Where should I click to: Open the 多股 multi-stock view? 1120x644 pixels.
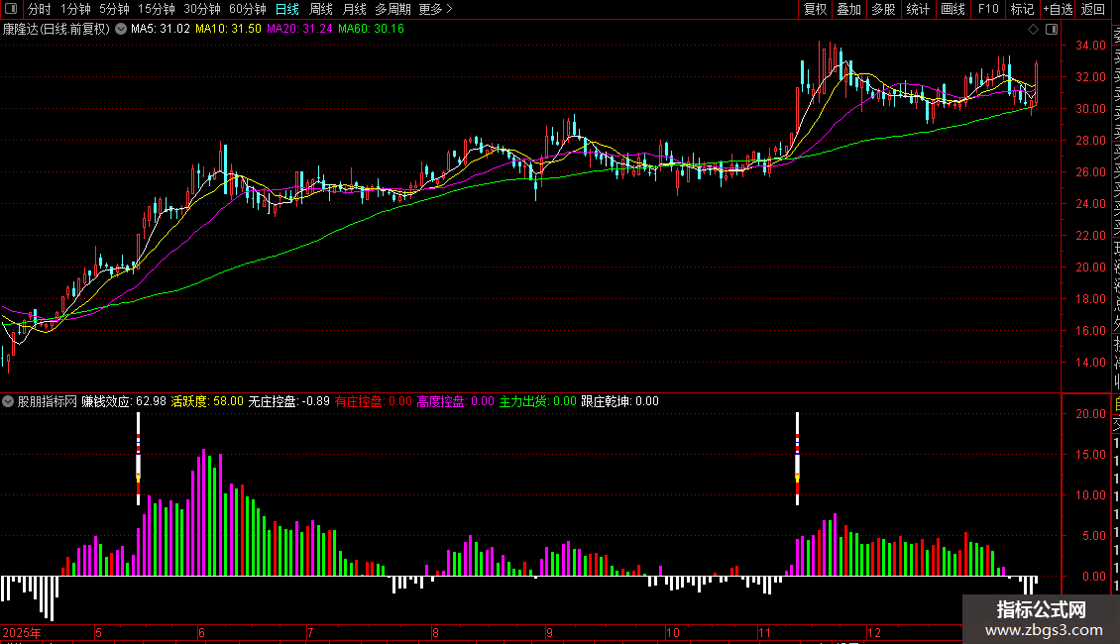pyautogui.click(x=883, y=9)
